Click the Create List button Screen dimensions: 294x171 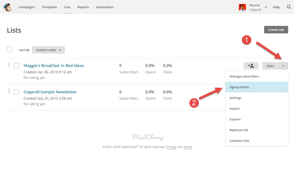click(276, 30)
